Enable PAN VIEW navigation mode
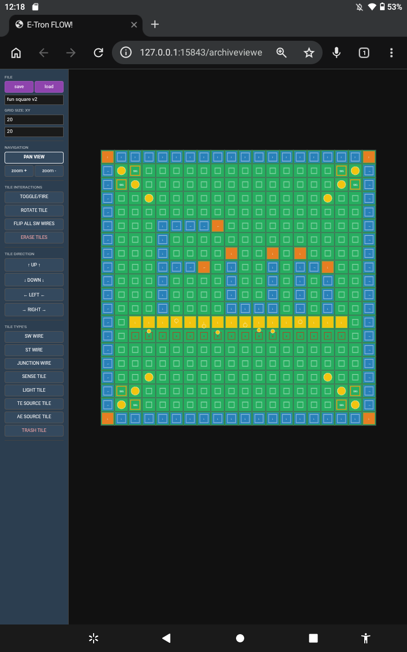Image resolution: width=407 pixels, height=652 pixels. pos(34,157)
